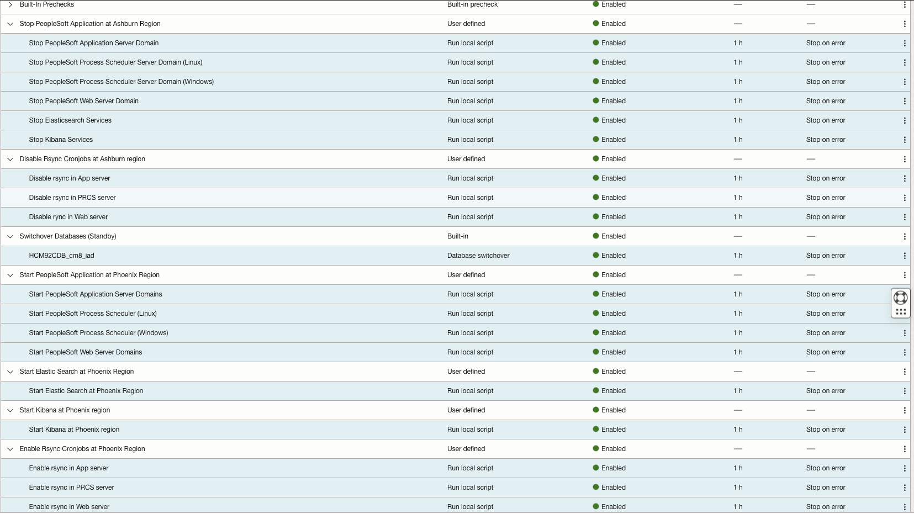Click the 'Built-in' type of Switchover Databases
This screenshot has height=514, width=914.
coord(458,236)
